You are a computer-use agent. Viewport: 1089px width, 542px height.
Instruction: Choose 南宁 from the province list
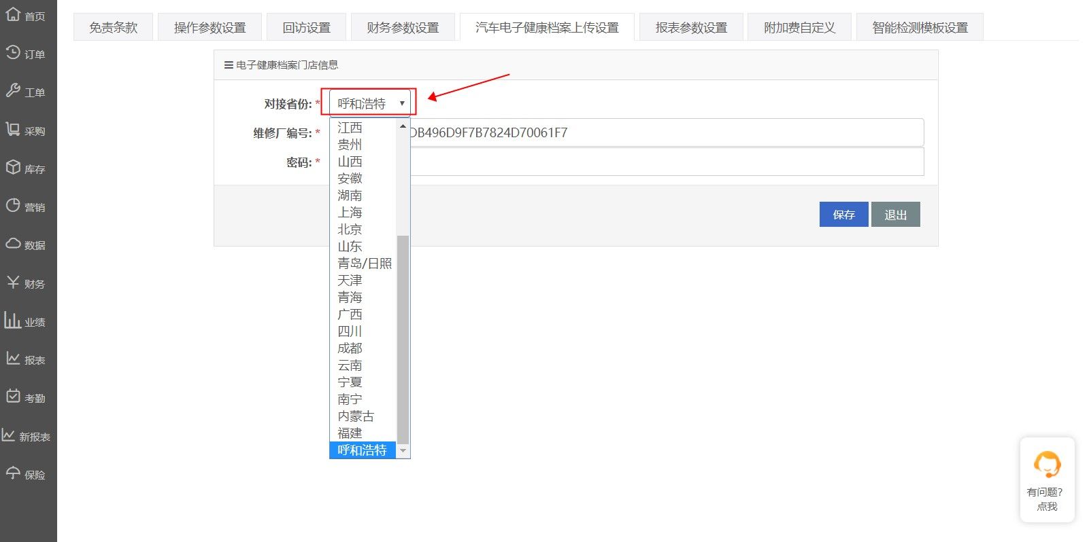click(363, 399)
